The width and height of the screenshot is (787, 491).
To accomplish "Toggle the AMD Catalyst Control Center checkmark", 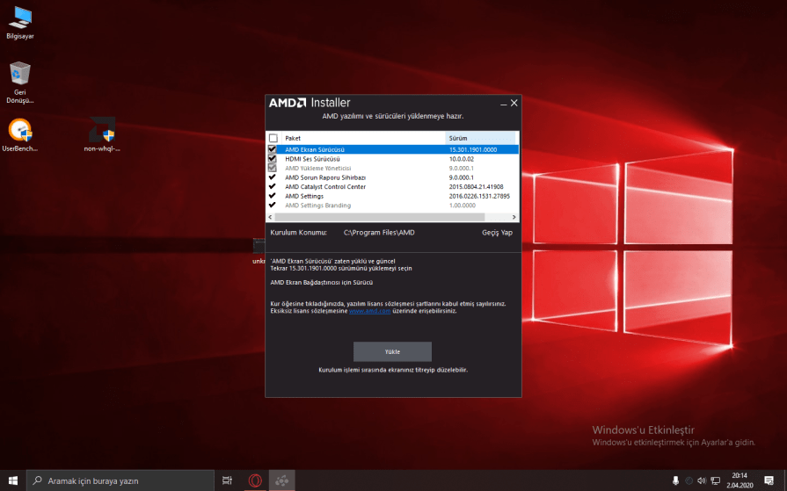I will pos(272,186).
